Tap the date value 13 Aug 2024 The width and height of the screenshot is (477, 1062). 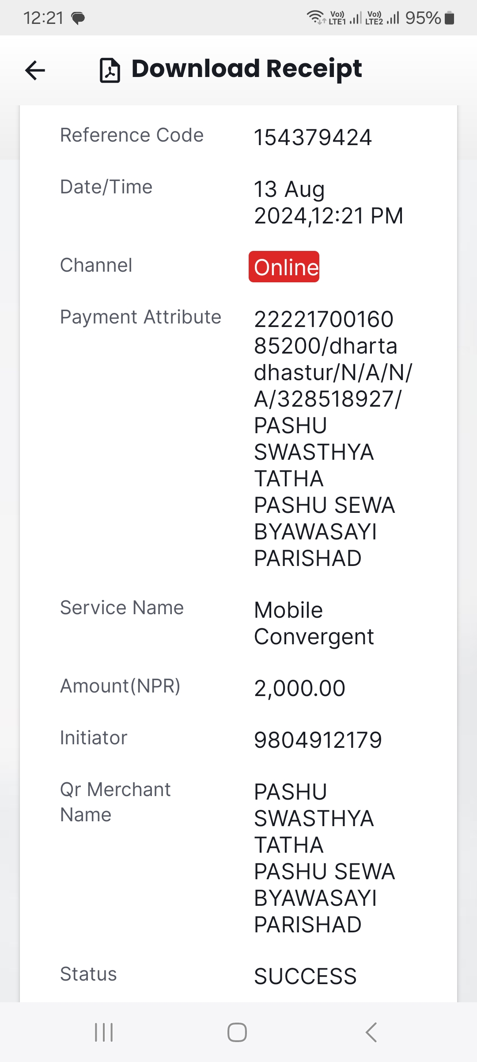329,202
